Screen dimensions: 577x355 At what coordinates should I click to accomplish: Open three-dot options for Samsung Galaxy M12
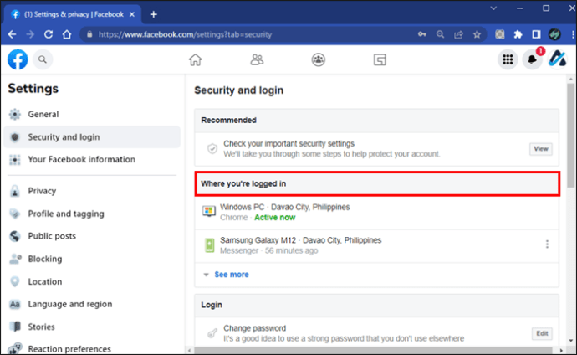click(x=547, y=244)
